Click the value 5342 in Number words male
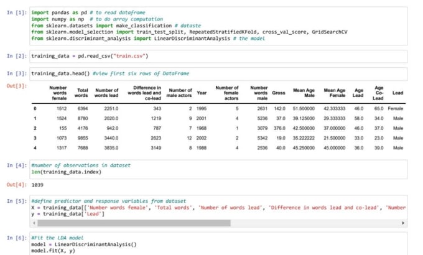This screenshot has width=423, height=255. [x=263, y=138]
